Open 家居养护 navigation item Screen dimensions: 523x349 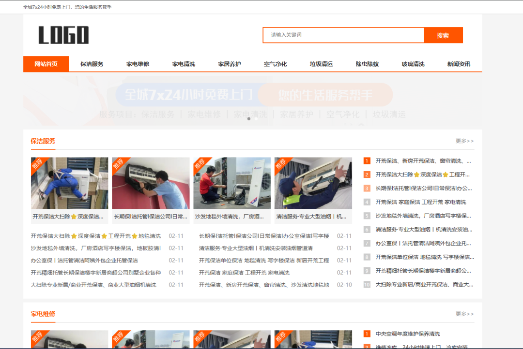point(230,64)
